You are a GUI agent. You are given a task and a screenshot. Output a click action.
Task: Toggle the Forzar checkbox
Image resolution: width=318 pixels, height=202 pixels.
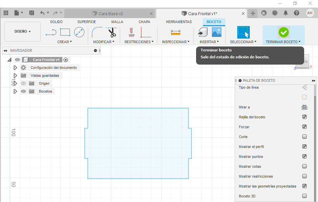coord(304,127)
